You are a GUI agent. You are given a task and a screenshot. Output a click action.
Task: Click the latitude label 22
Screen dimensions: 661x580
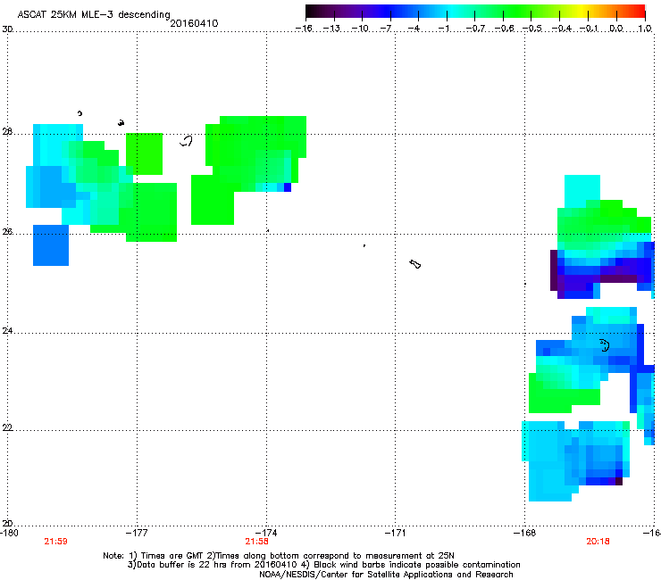7,428
